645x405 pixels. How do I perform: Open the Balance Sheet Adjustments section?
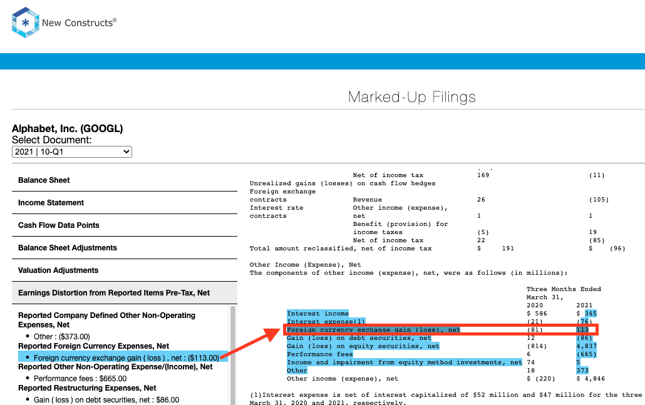(x=125, y=248)
